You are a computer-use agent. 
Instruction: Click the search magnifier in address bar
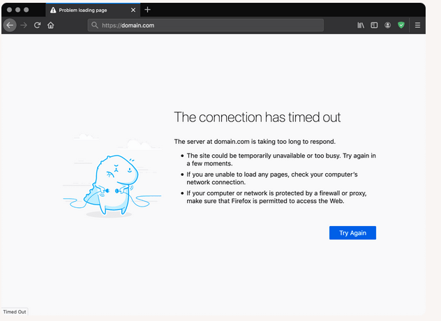pos(95,25)
